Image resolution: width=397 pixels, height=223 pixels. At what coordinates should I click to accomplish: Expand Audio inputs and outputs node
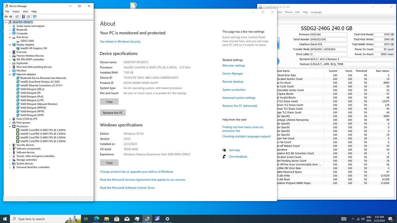point(10,26)
